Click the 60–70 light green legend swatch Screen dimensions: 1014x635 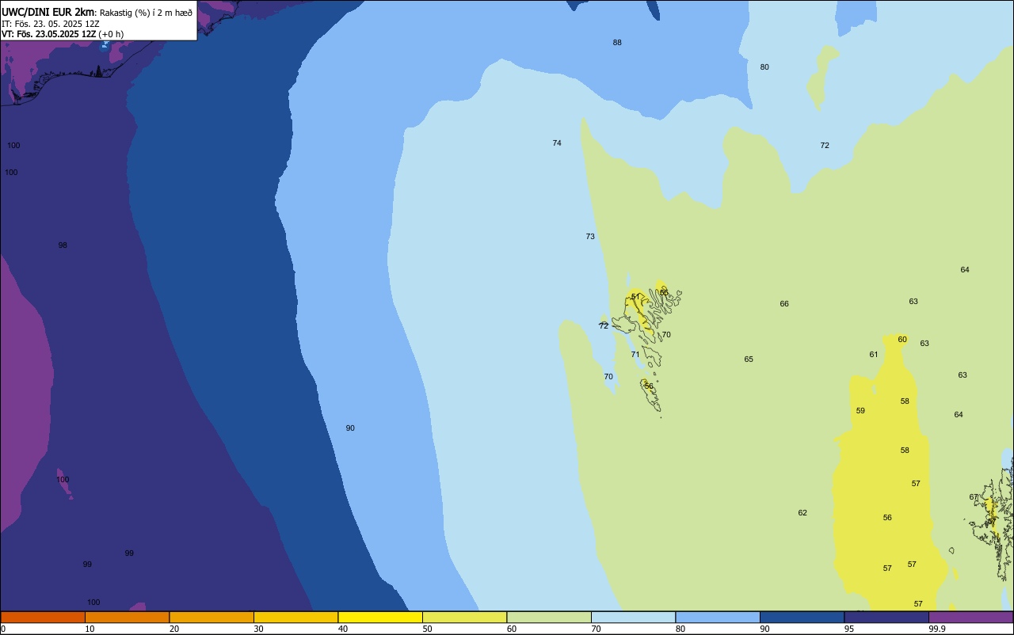(x=549, y=617)
